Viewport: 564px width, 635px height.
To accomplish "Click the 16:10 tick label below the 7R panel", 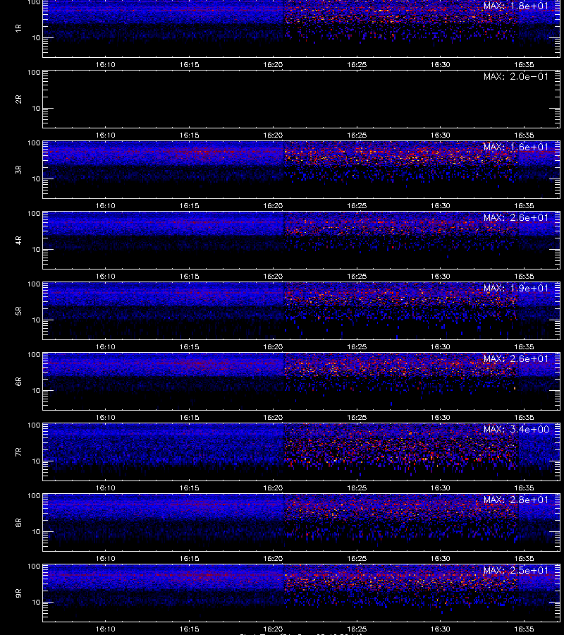I will (105, 488).
